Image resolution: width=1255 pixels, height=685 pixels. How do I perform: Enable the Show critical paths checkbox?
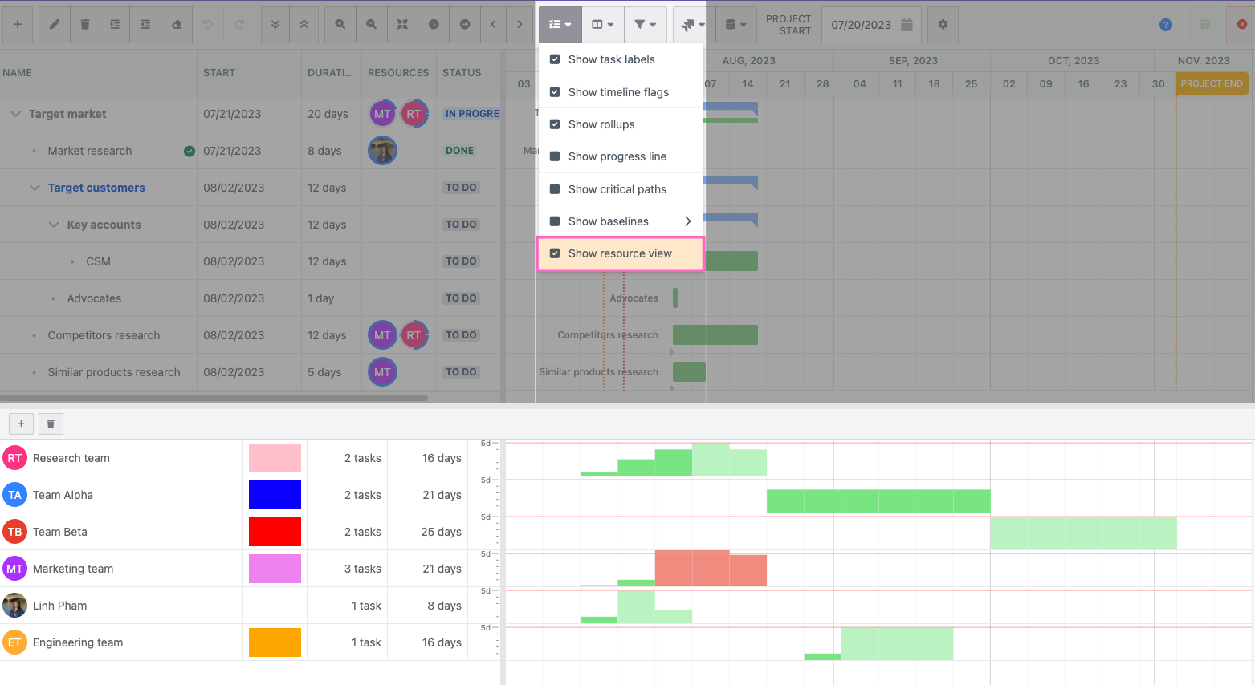tap(555, 189)
